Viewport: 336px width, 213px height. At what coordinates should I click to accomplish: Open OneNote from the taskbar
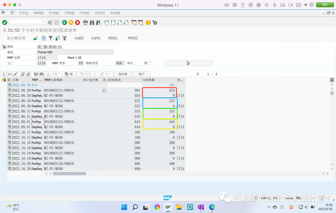point(201,207)
